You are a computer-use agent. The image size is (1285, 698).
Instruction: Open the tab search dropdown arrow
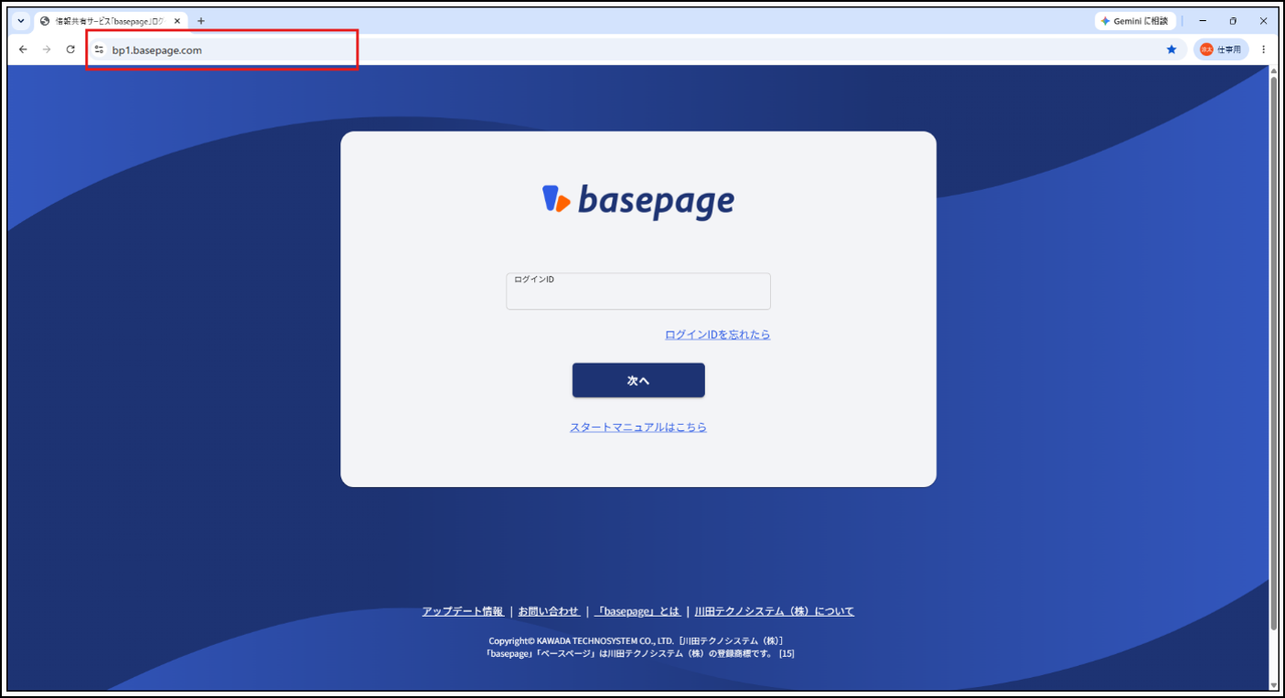click(x=21, y=21)
